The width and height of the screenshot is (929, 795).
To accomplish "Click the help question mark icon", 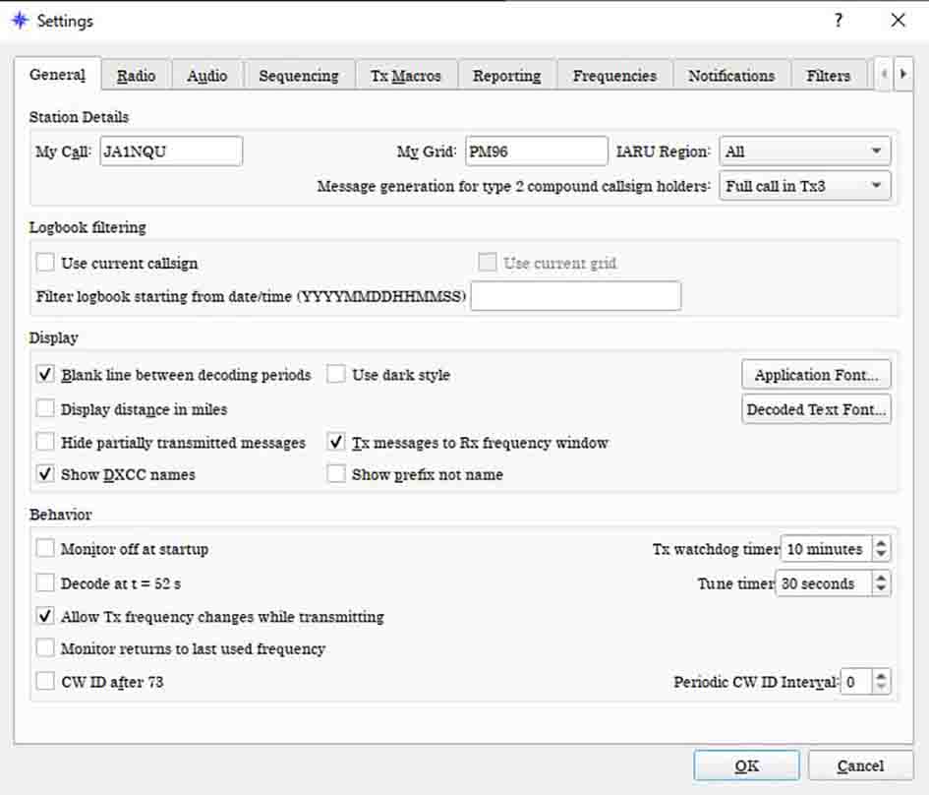I will pyautogui.click(x=838, y=21).
